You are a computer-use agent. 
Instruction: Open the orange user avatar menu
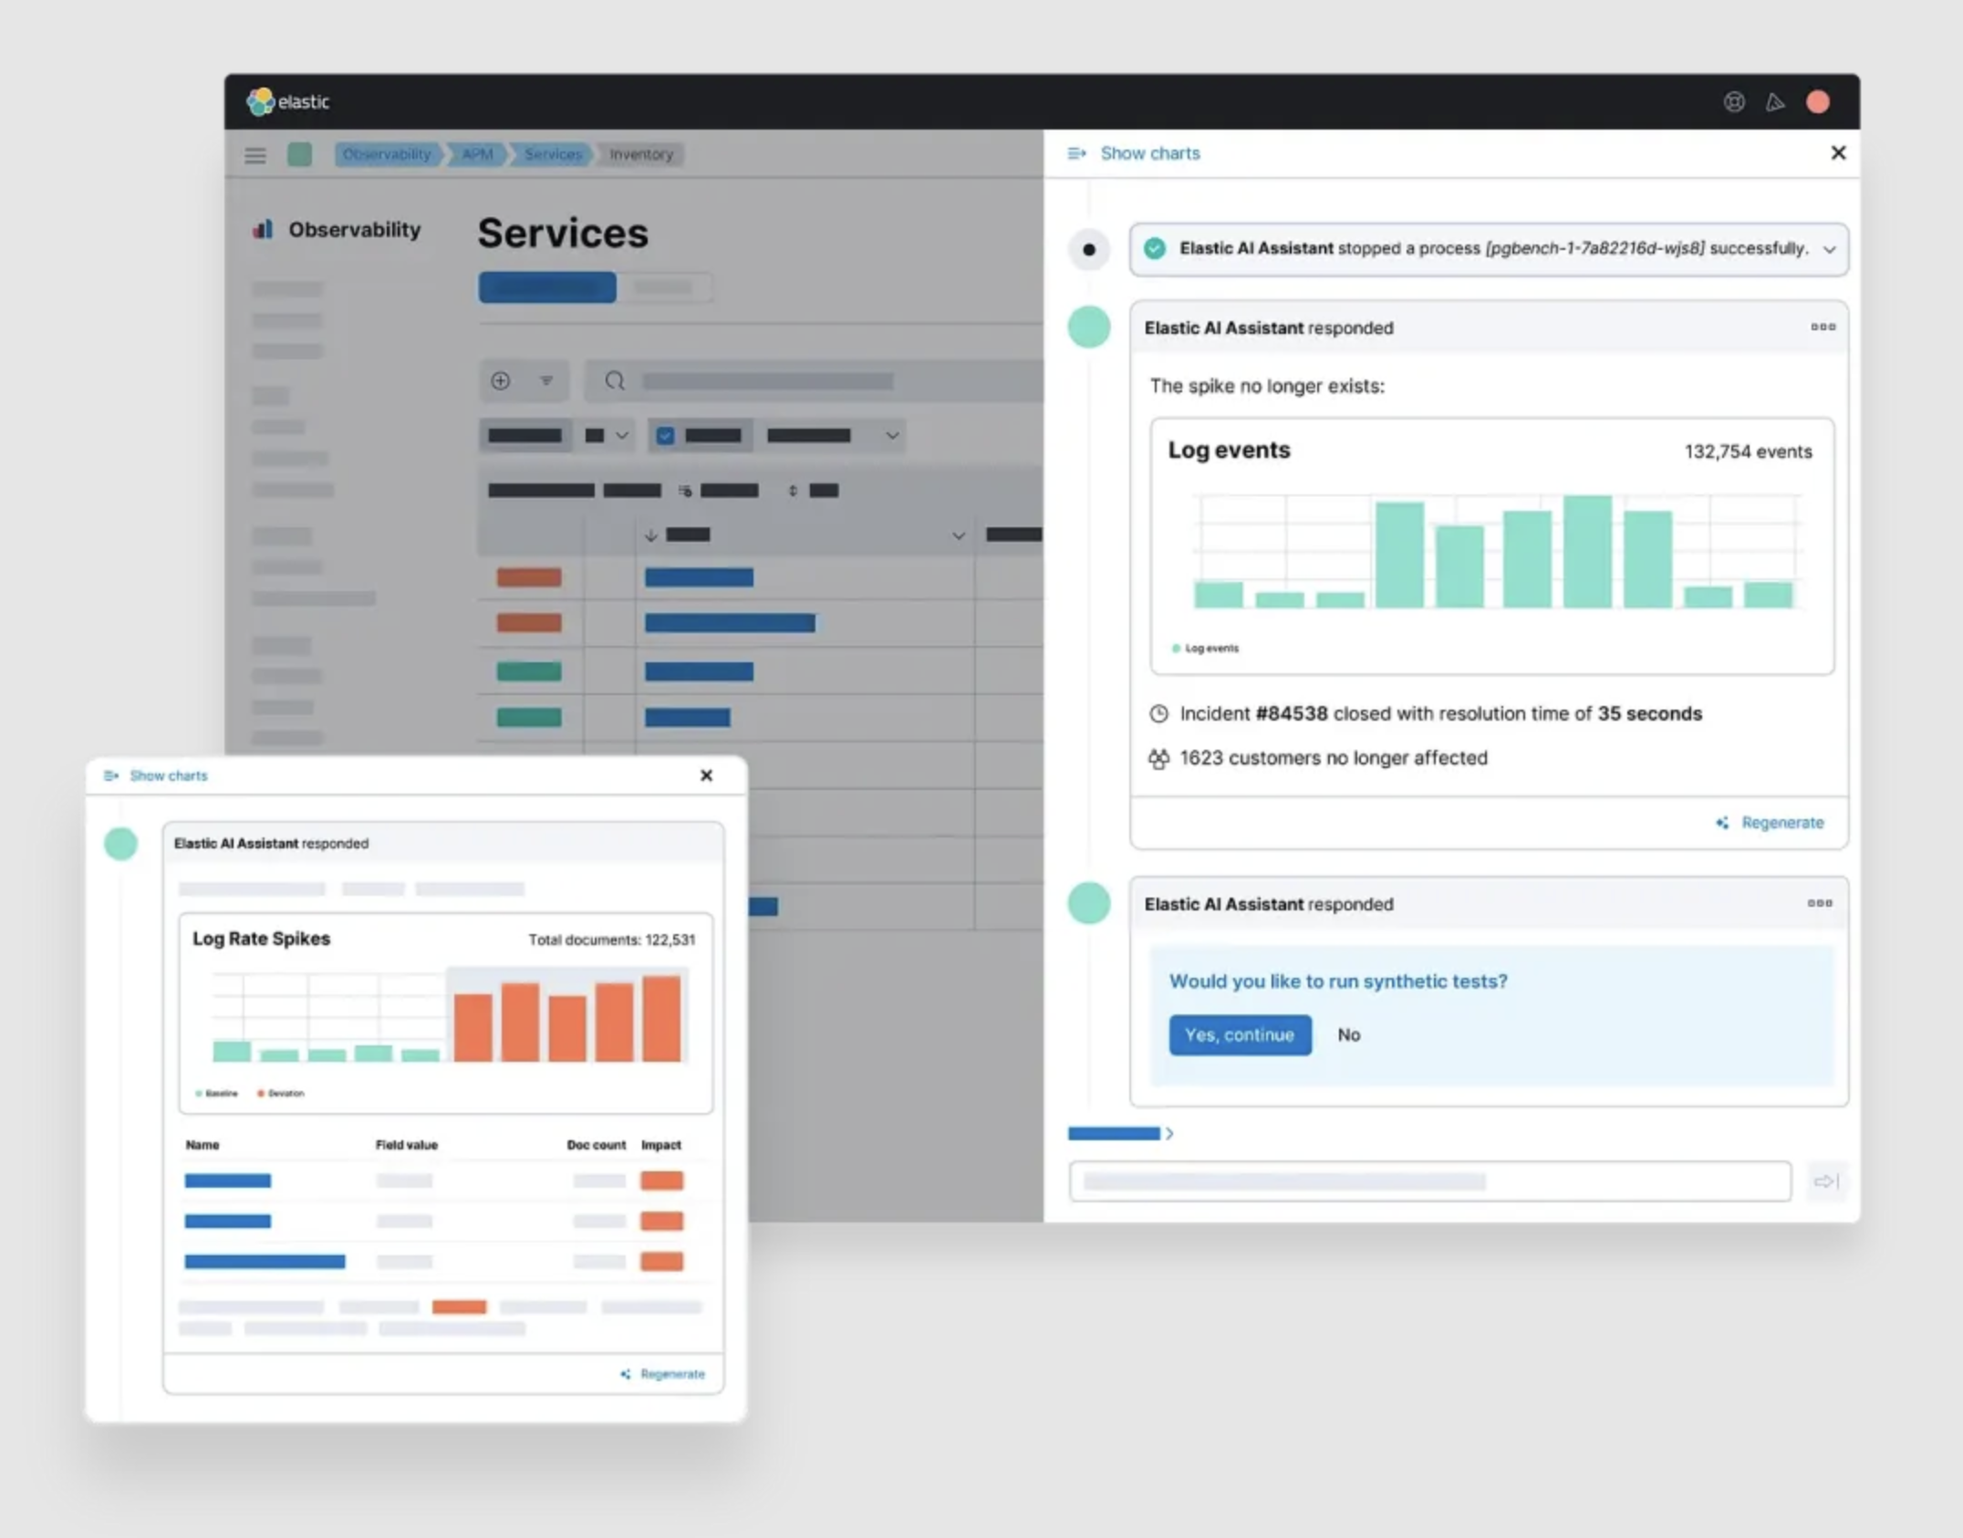[1817, 101]
